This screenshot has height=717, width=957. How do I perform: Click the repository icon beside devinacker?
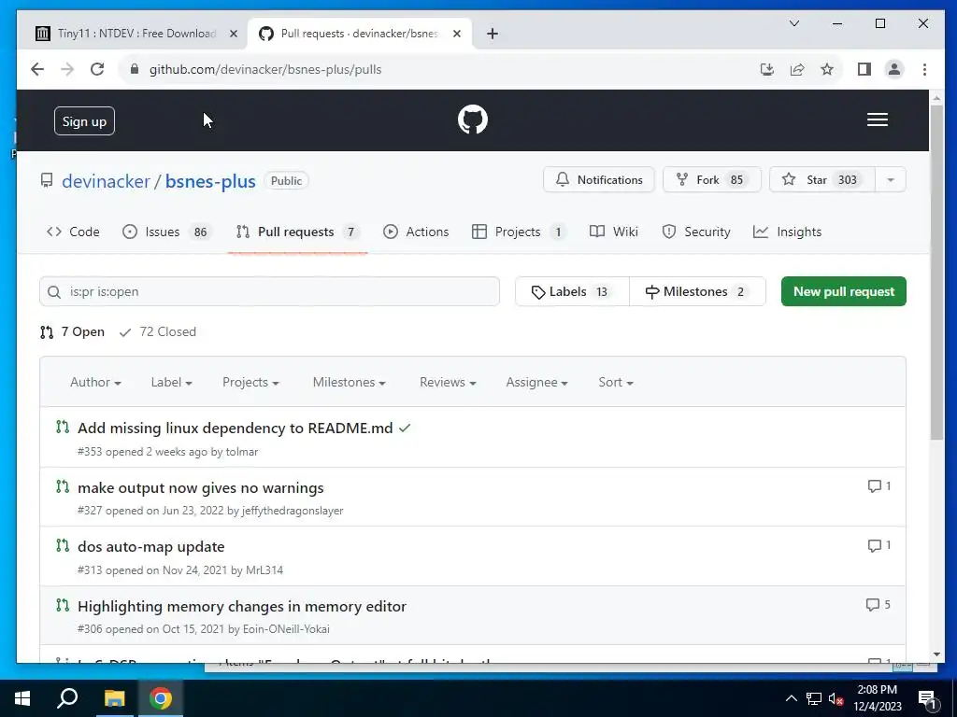point(47,180)
